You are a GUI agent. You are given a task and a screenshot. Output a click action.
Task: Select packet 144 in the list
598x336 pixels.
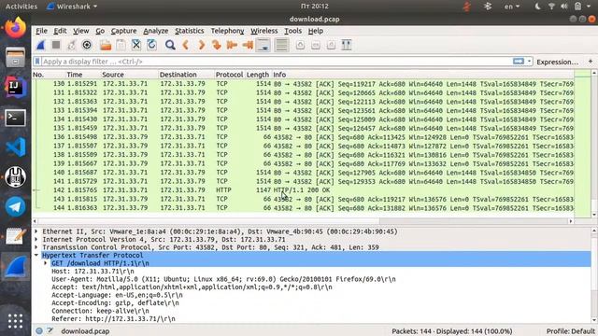[x=303, y=208]
